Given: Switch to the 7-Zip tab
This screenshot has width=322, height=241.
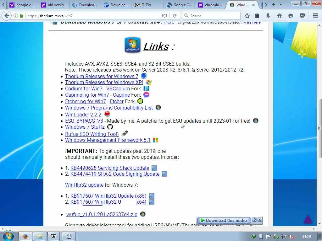Looking at the screenshot, I should 147,5.
